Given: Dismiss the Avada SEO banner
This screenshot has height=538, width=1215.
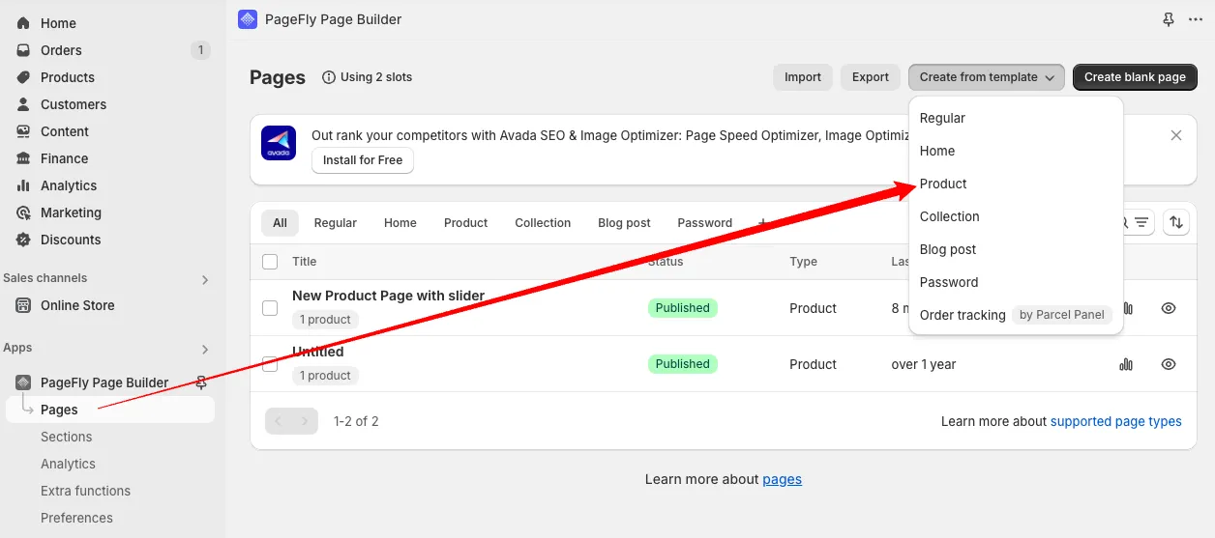Looking at the screenshot, I should 1176,135.
